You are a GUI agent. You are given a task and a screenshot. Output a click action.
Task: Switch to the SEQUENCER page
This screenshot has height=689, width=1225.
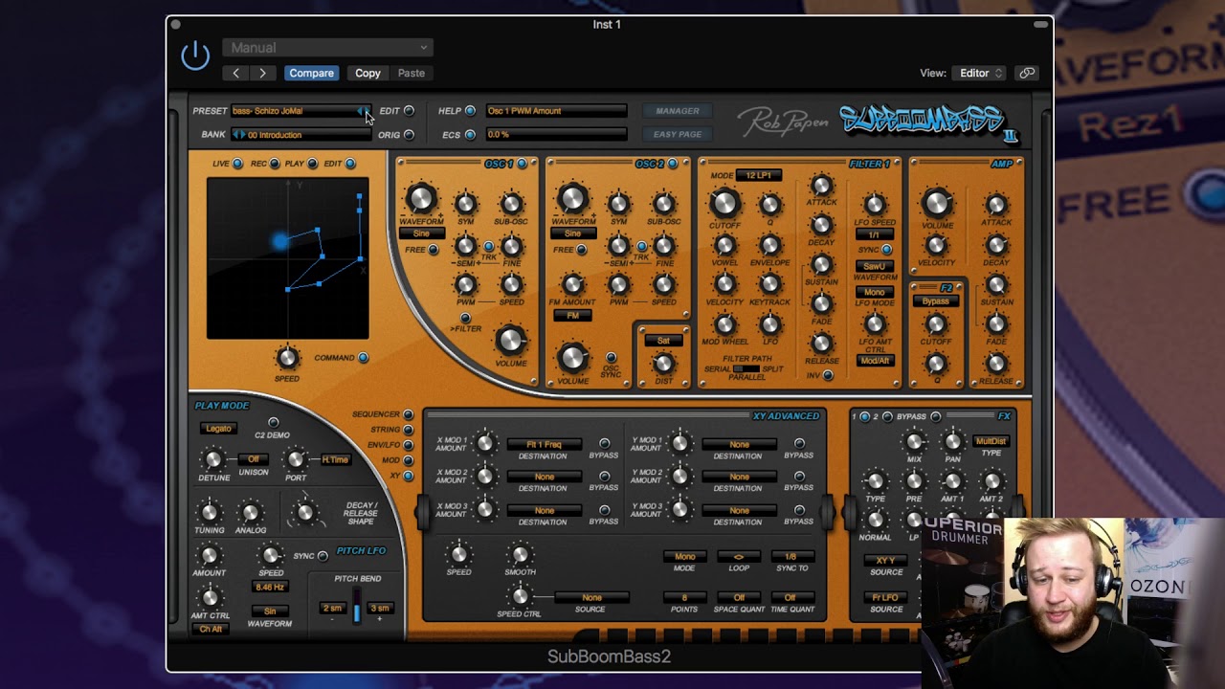(x=409, y=414)
